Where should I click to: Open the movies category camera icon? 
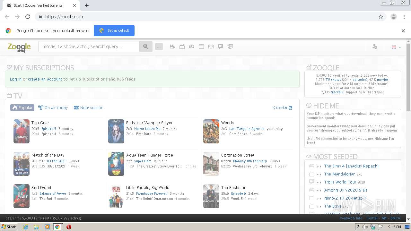172,47
